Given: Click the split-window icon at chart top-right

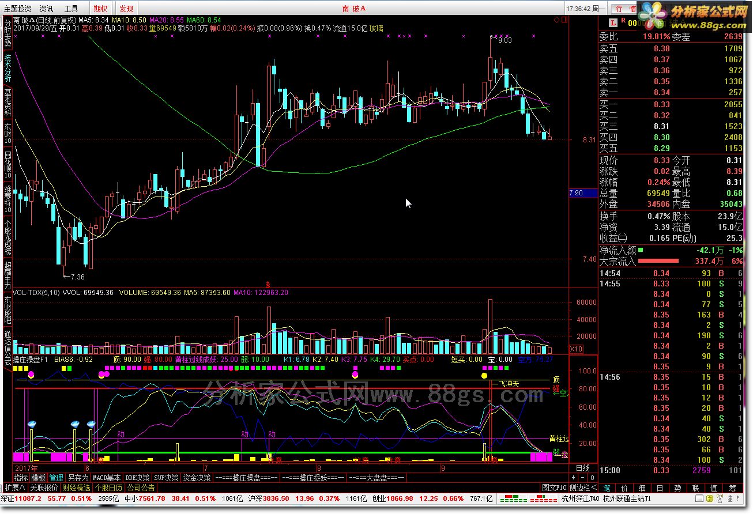Looking at the screenshot, I should coord(564,20).
